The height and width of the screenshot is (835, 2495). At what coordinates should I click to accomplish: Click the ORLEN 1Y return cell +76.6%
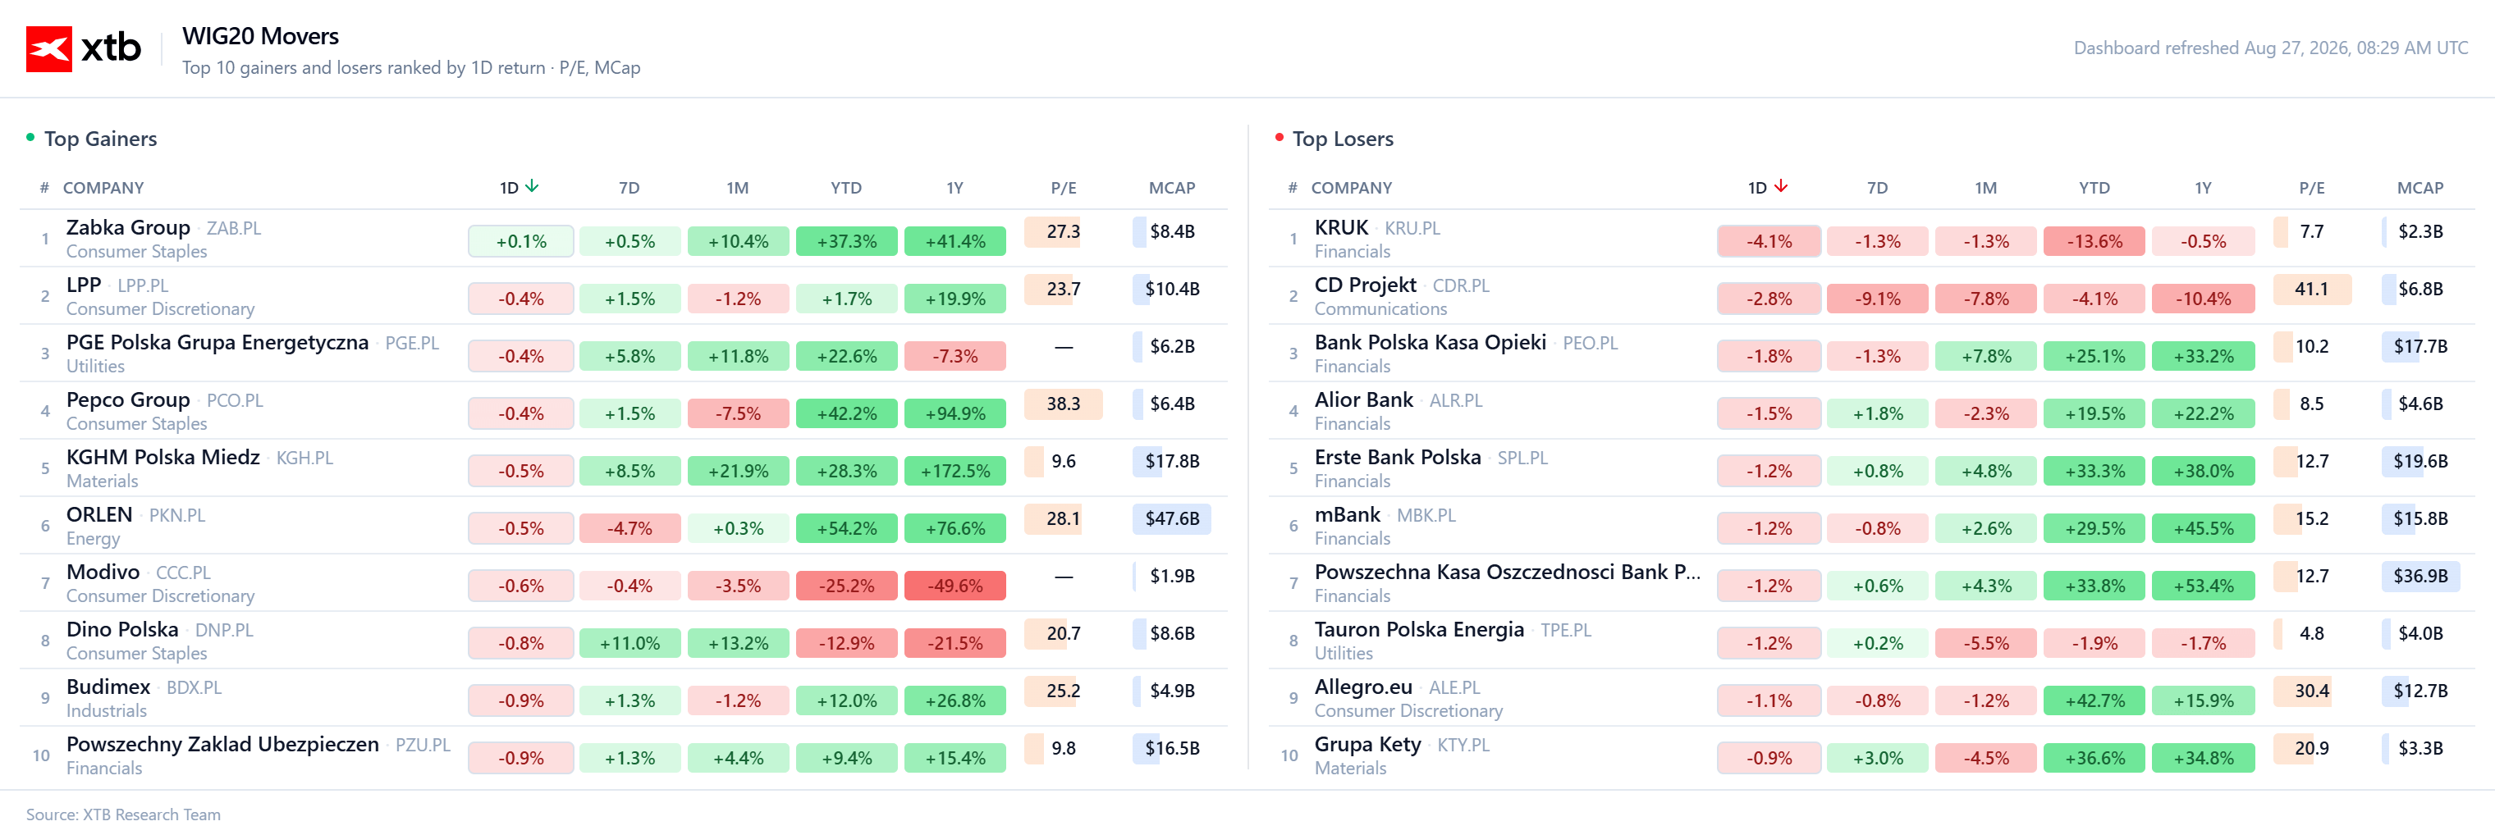pos(955,528)
